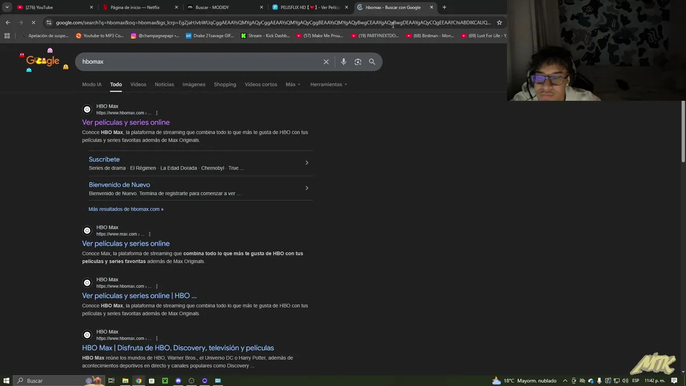Screen dimensions: 686x386
Task: Open 'HBO Max | Disfruta de HBO, Discovery' result
Action: point(178,348)
